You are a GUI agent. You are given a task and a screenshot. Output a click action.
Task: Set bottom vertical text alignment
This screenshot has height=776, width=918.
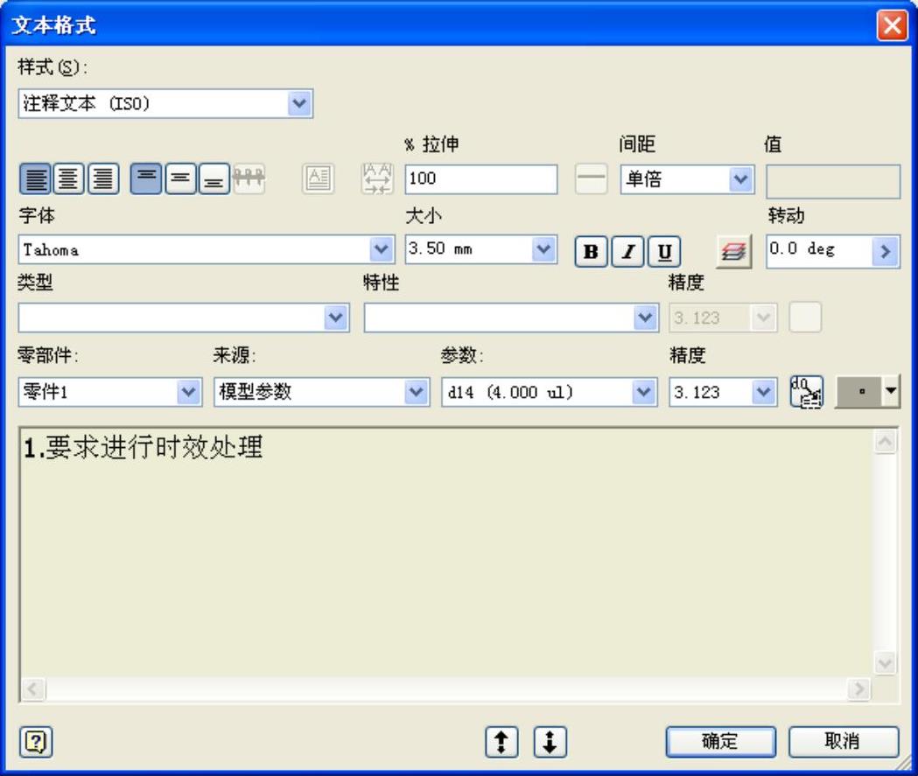click(x=214, y=178)
